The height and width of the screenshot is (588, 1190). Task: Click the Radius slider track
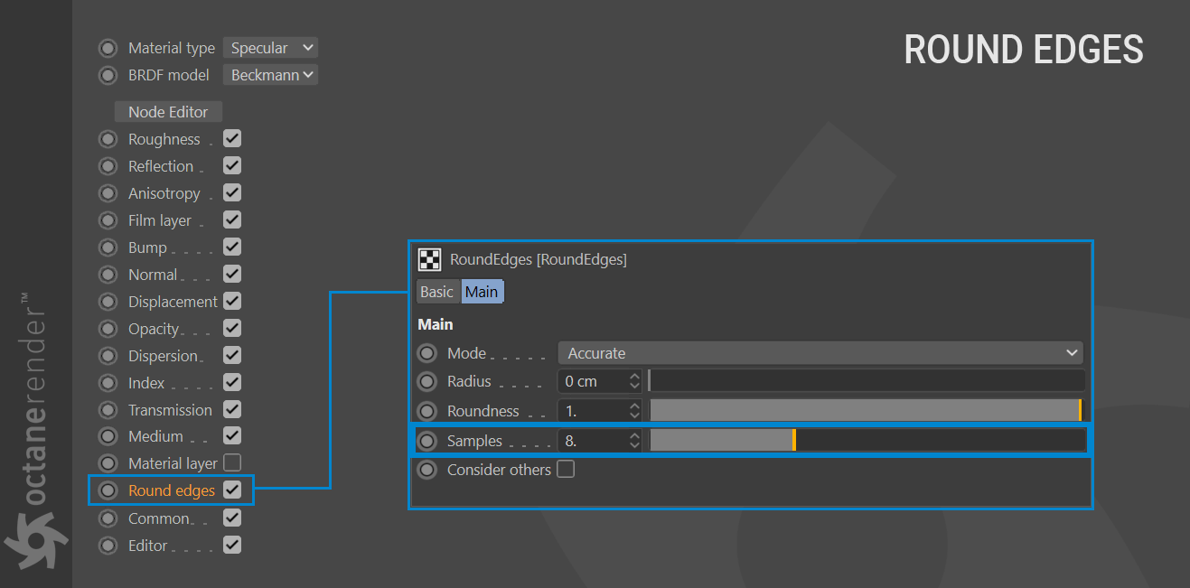pos(867,381)
